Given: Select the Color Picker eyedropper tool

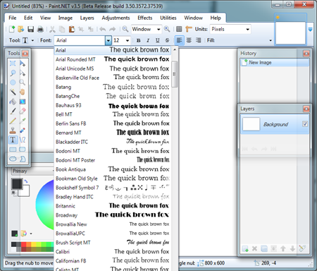Looking at the screenshot, I should click(x=23, y=121).
